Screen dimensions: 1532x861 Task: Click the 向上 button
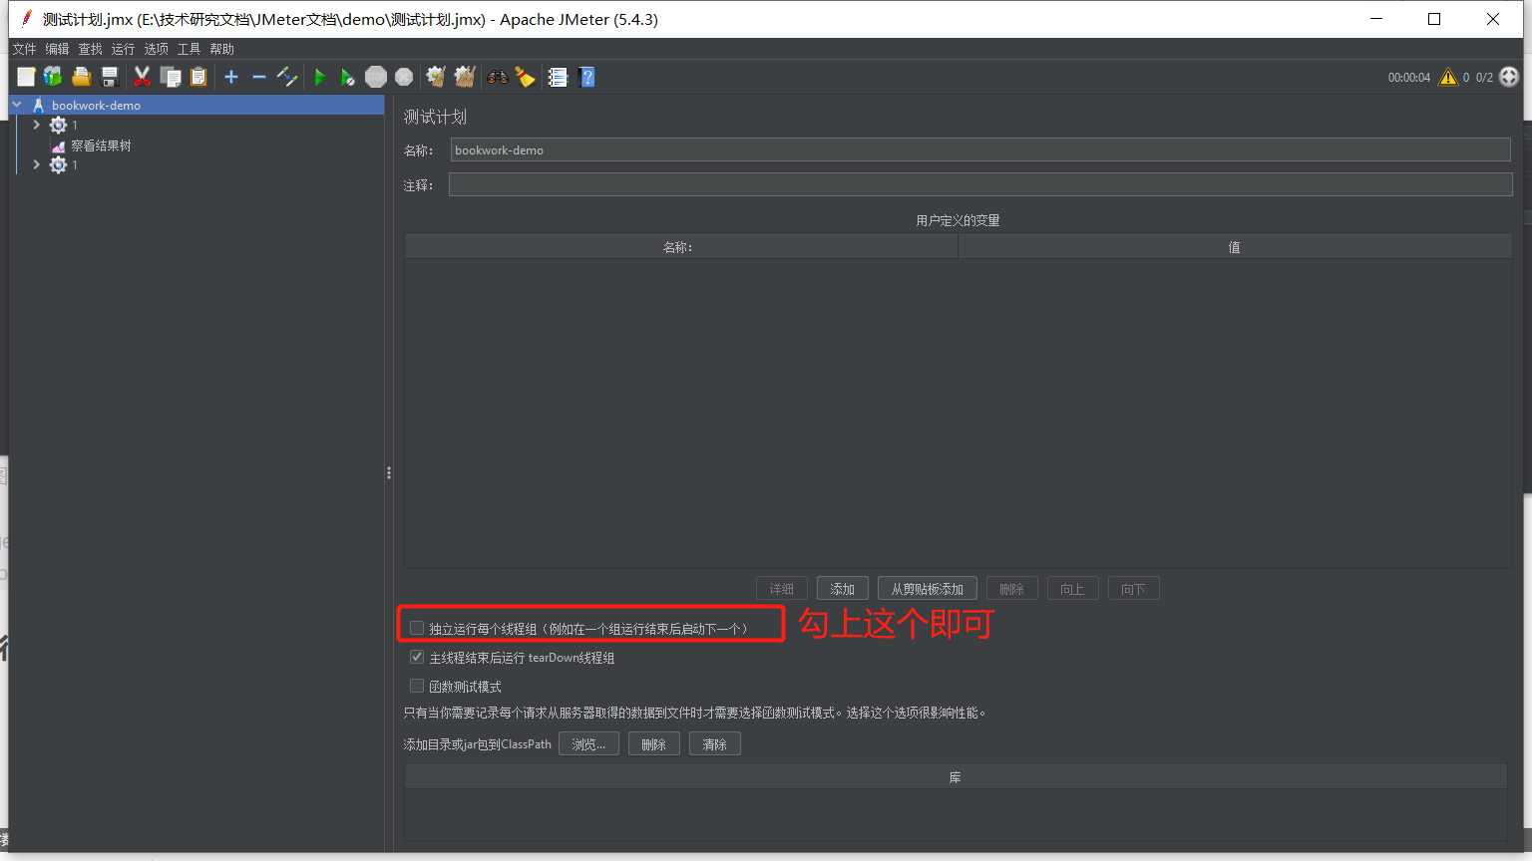click(1073, 589)
